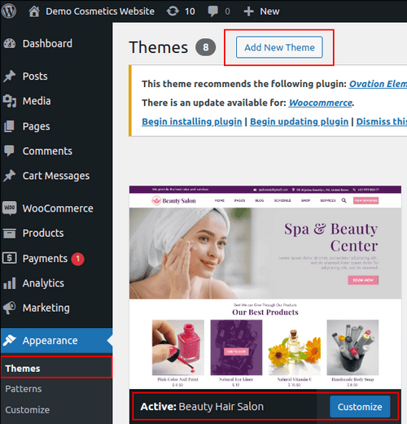
Task: Open the comments bubble icon in top bar
Action: pos(212,11)
